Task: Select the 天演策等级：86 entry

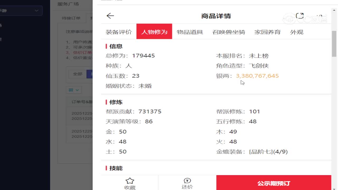Action: point(129,121)
